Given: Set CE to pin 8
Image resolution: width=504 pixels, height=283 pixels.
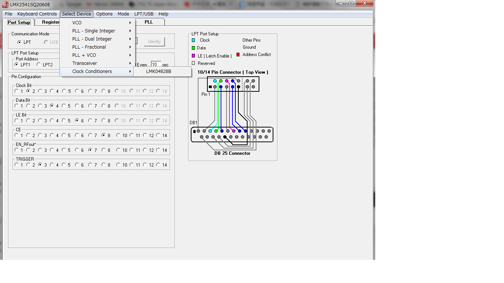Looking at the screenshot, I should click(x=104, y=135).
